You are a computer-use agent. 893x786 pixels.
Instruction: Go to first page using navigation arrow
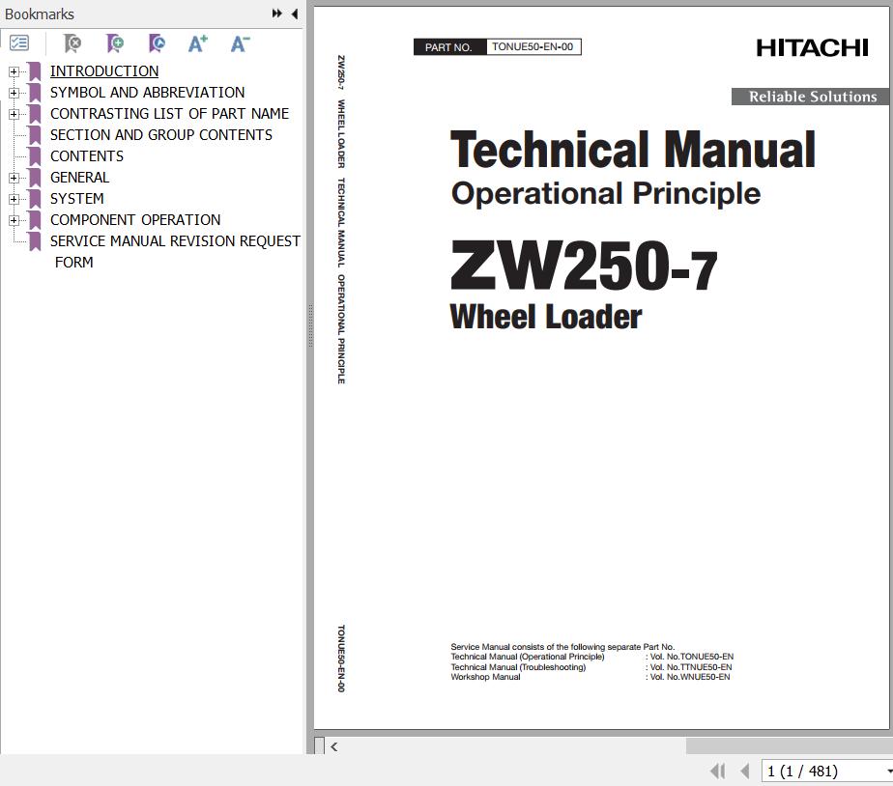pyautogui.click(x=717, y=772)
